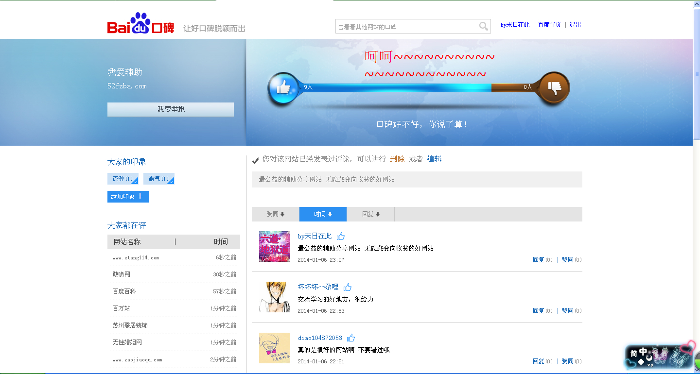Click the brown thumbs-down vote button
The image size is (700, 374).
[554, 88]
